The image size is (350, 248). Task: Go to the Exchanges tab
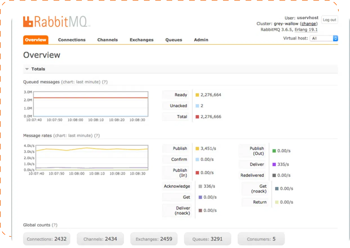pos(142,40)
